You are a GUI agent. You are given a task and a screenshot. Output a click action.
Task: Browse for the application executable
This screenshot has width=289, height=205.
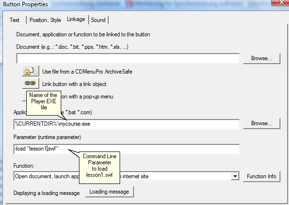point(261,123)
